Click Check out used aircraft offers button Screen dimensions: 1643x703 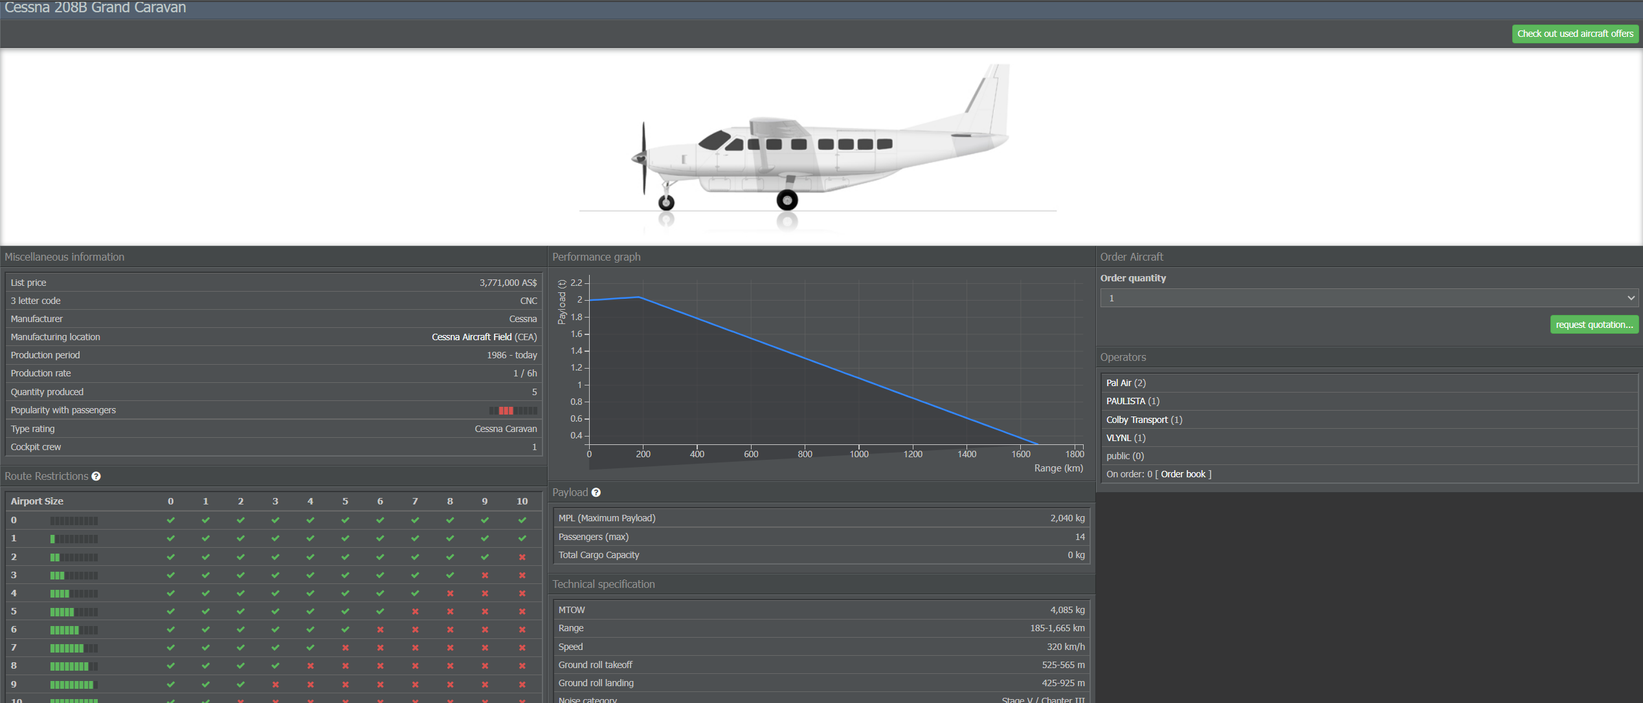1575,34
